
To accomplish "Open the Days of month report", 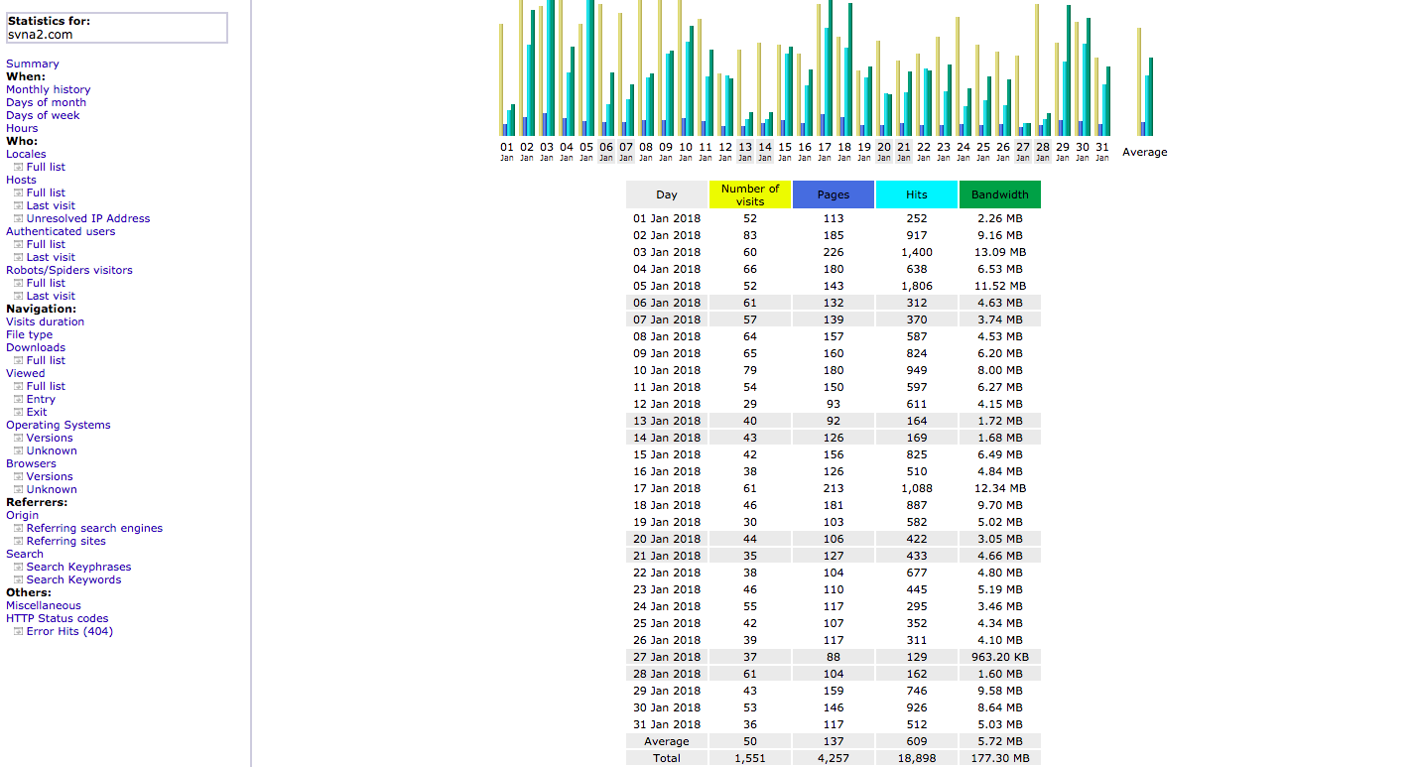I will coord(47,102).
